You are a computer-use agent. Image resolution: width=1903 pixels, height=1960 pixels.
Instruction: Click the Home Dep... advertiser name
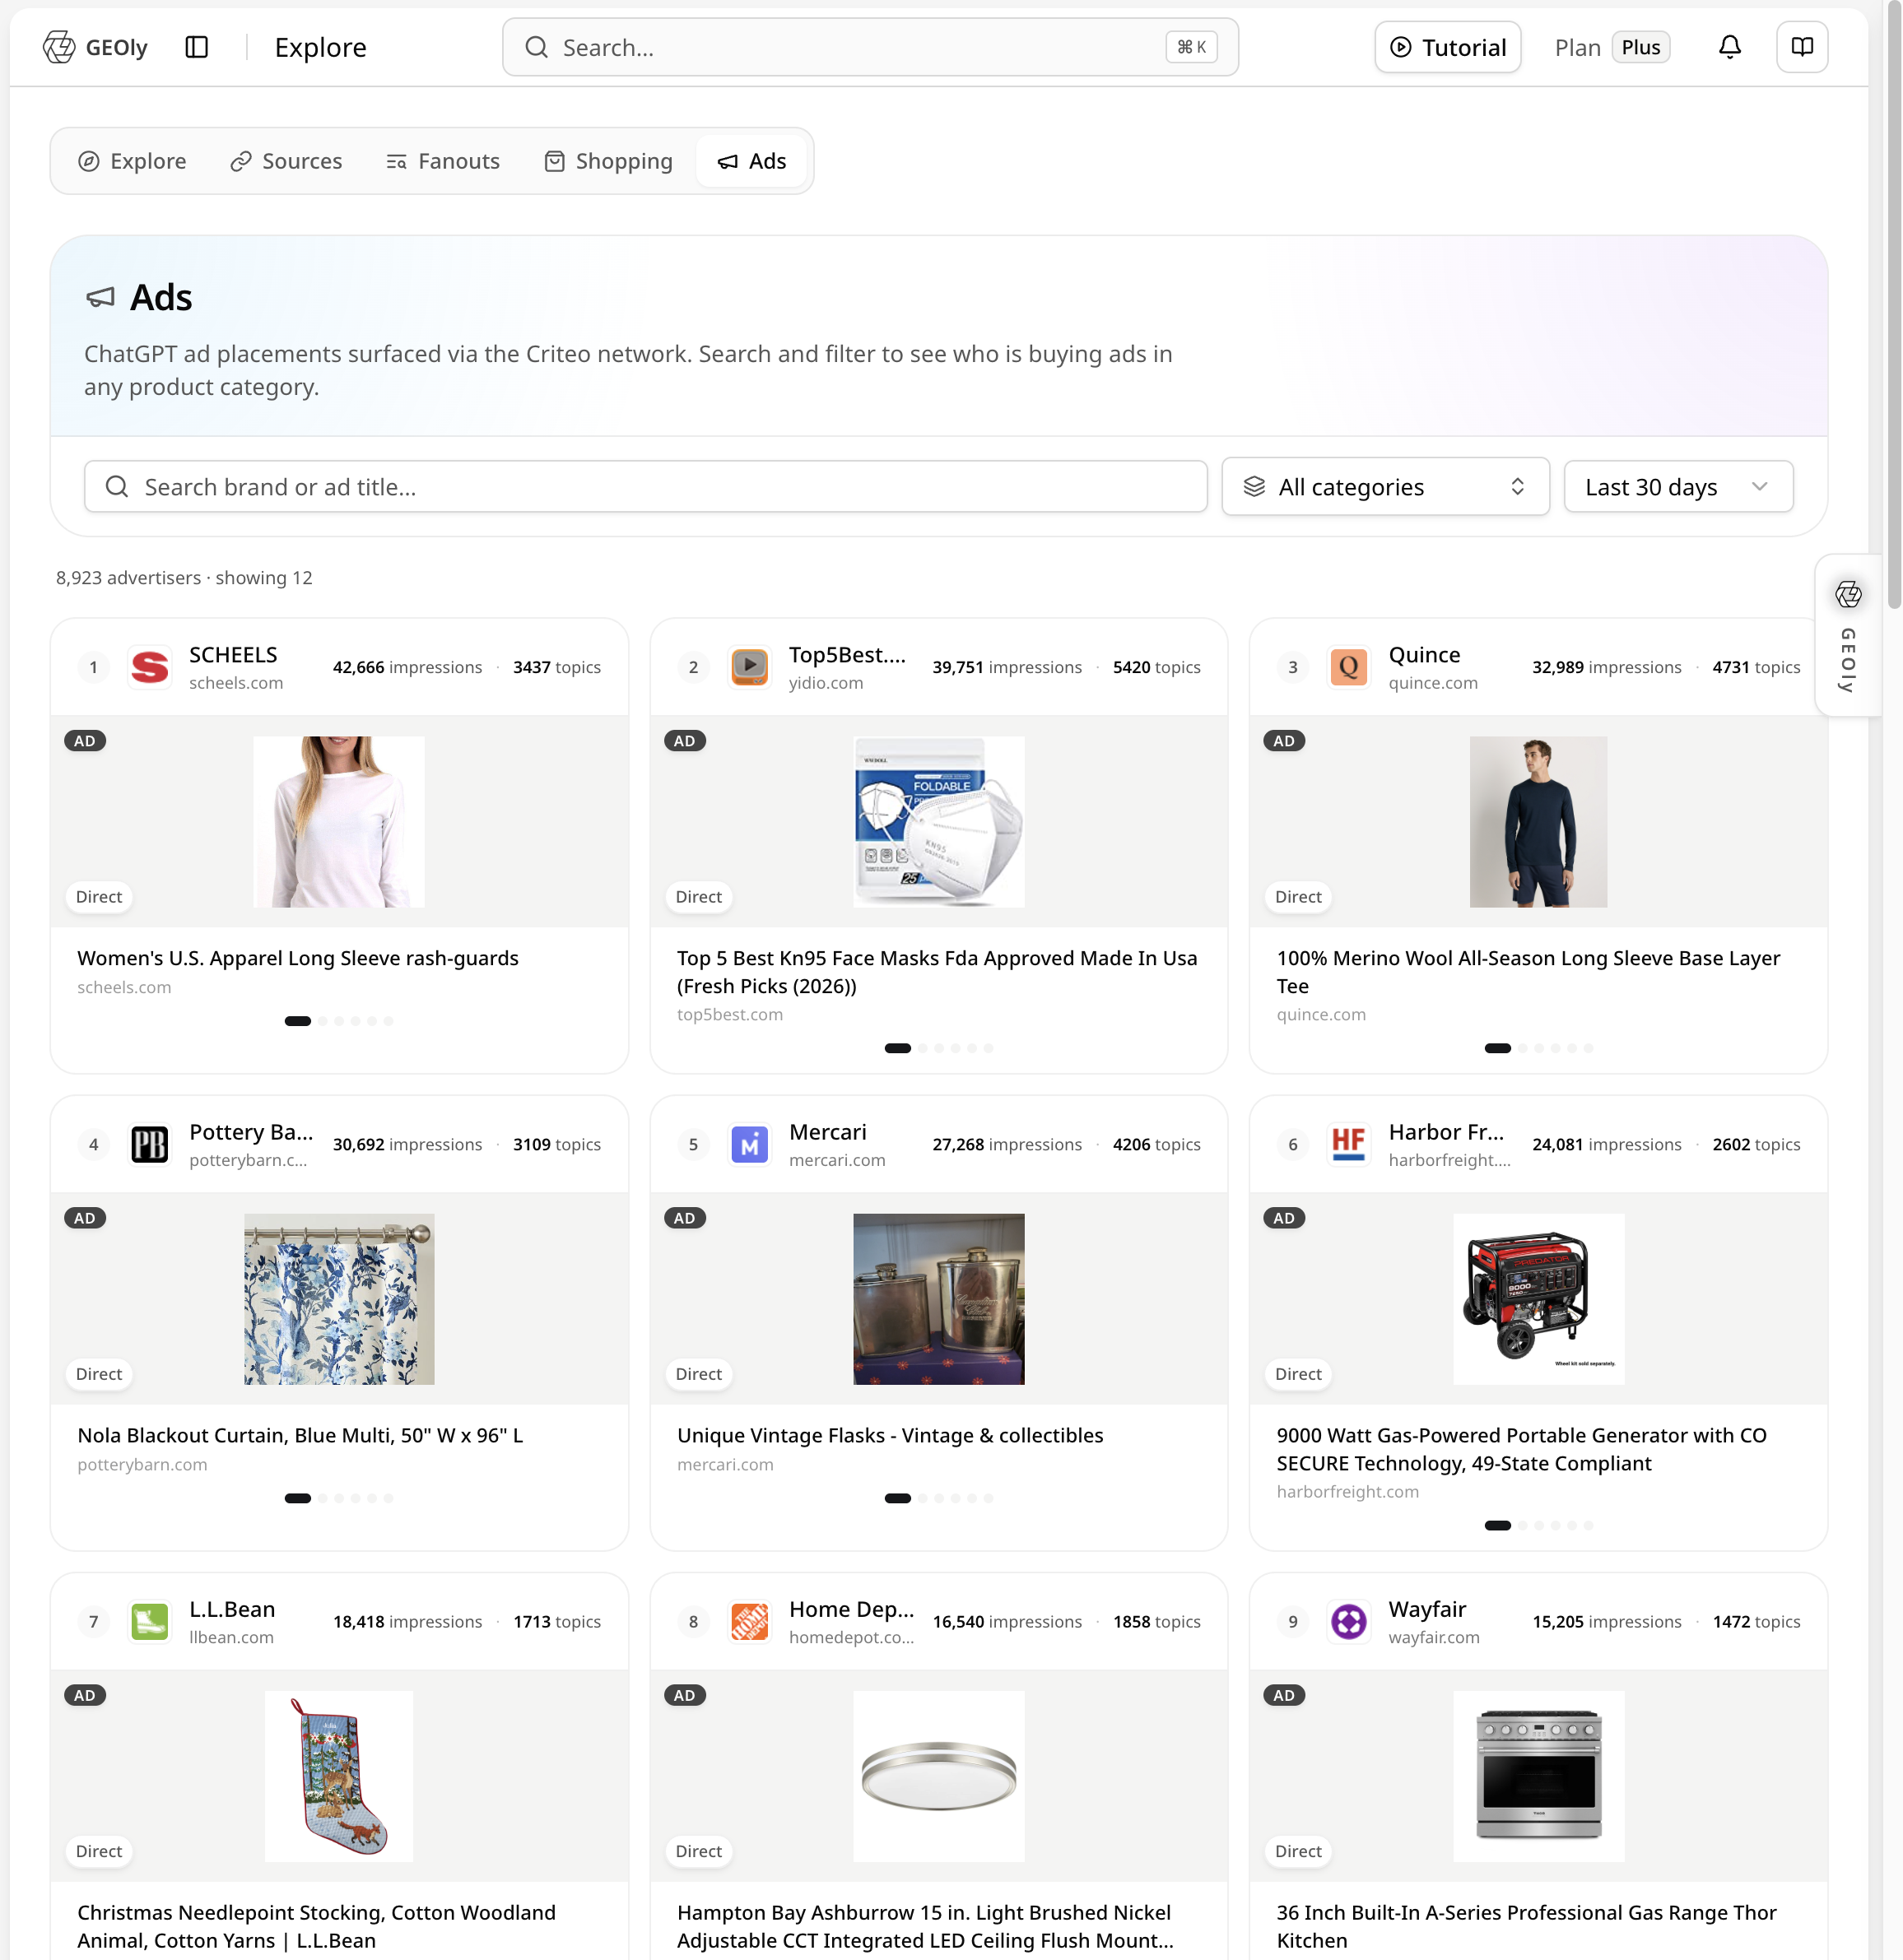pyautogui.click(x=851, y=1609)
